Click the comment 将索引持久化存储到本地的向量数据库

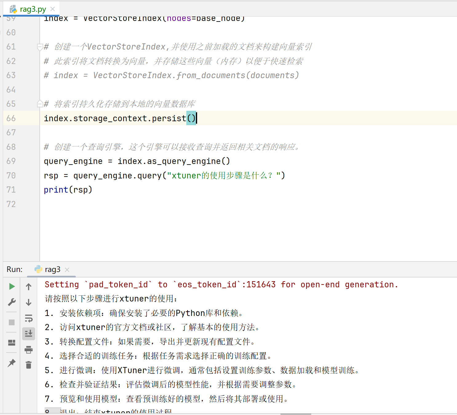pyautogui.click(x=120, y=104)
